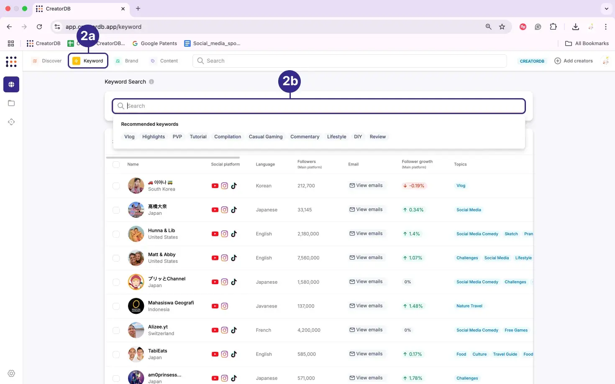View emails for TabiEats
Image resolution: width=615 pixels, height=384 pixels.
click(366, 354)
